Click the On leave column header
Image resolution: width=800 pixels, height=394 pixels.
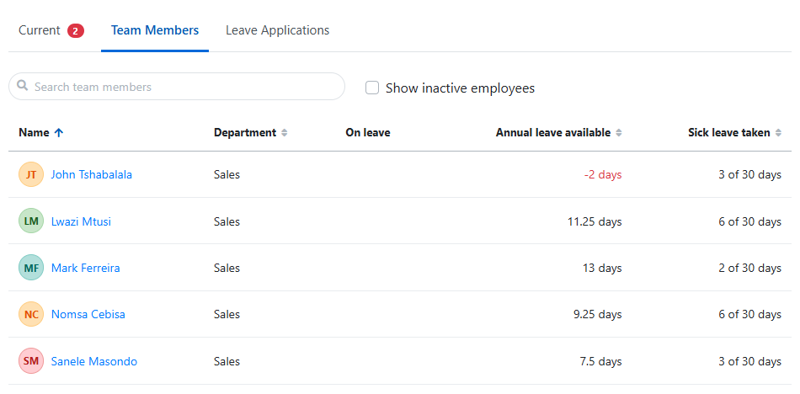[x=368, y=133]
